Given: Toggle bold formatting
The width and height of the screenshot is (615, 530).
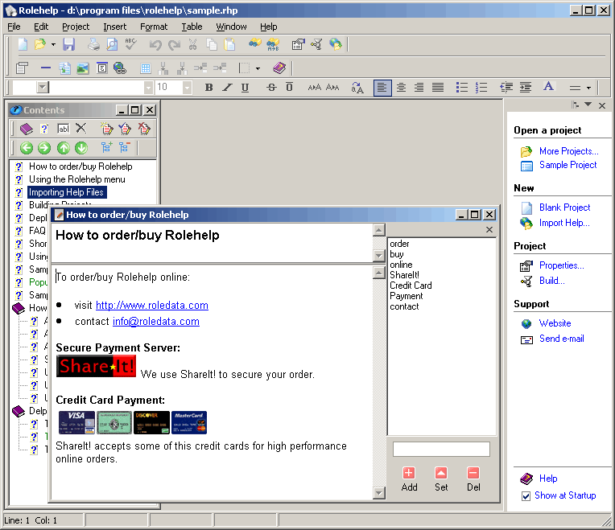Looking at the screenshot, I should (209, 88).
